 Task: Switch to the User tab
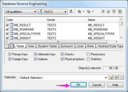[80, 46]
